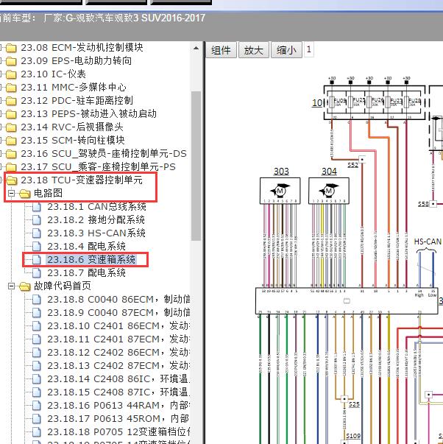Image resolution: width=443 pixels, height=444 pixels.
Task: Click splice label S52 in diagram
Action: 352,165
